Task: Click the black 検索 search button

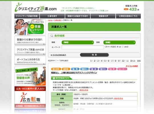Action: coord(94,55)
